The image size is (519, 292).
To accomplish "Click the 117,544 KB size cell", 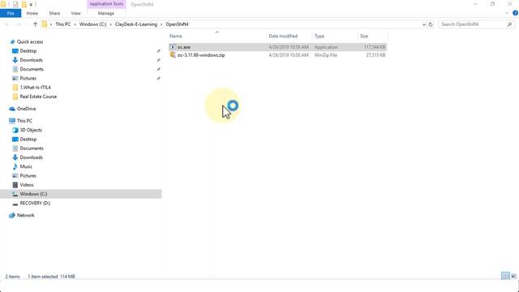I will point(375,47).
